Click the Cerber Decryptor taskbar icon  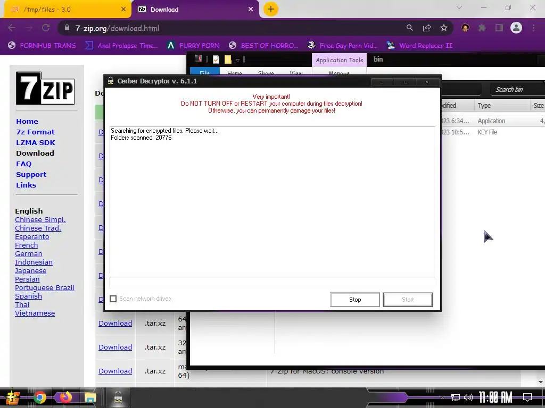(118, 397)
